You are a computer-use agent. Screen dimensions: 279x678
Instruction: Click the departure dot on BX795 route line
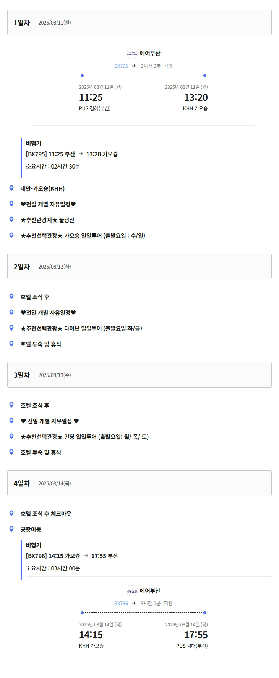[x=82, y=75]
